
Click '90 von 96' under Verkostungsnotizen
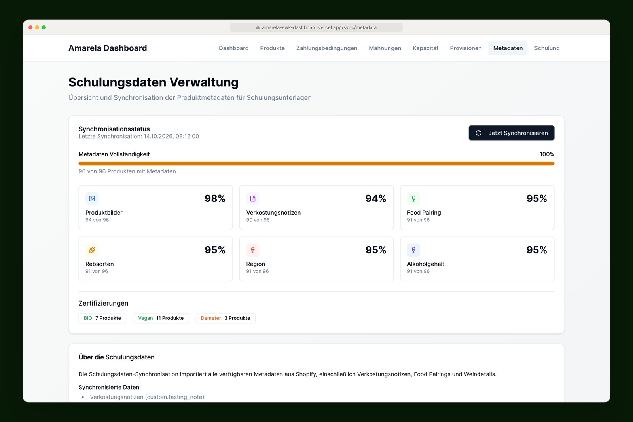(258, 220)
